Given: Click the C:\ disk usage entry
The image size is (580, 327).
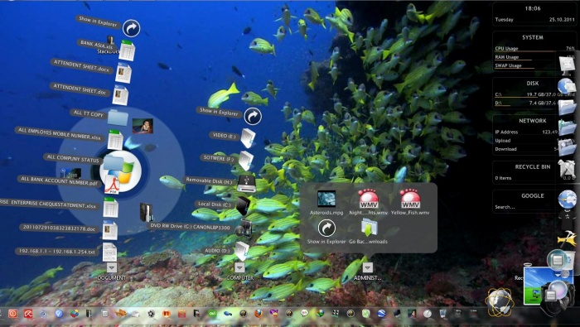Looking at the screenshot, I should click(535, 94).
